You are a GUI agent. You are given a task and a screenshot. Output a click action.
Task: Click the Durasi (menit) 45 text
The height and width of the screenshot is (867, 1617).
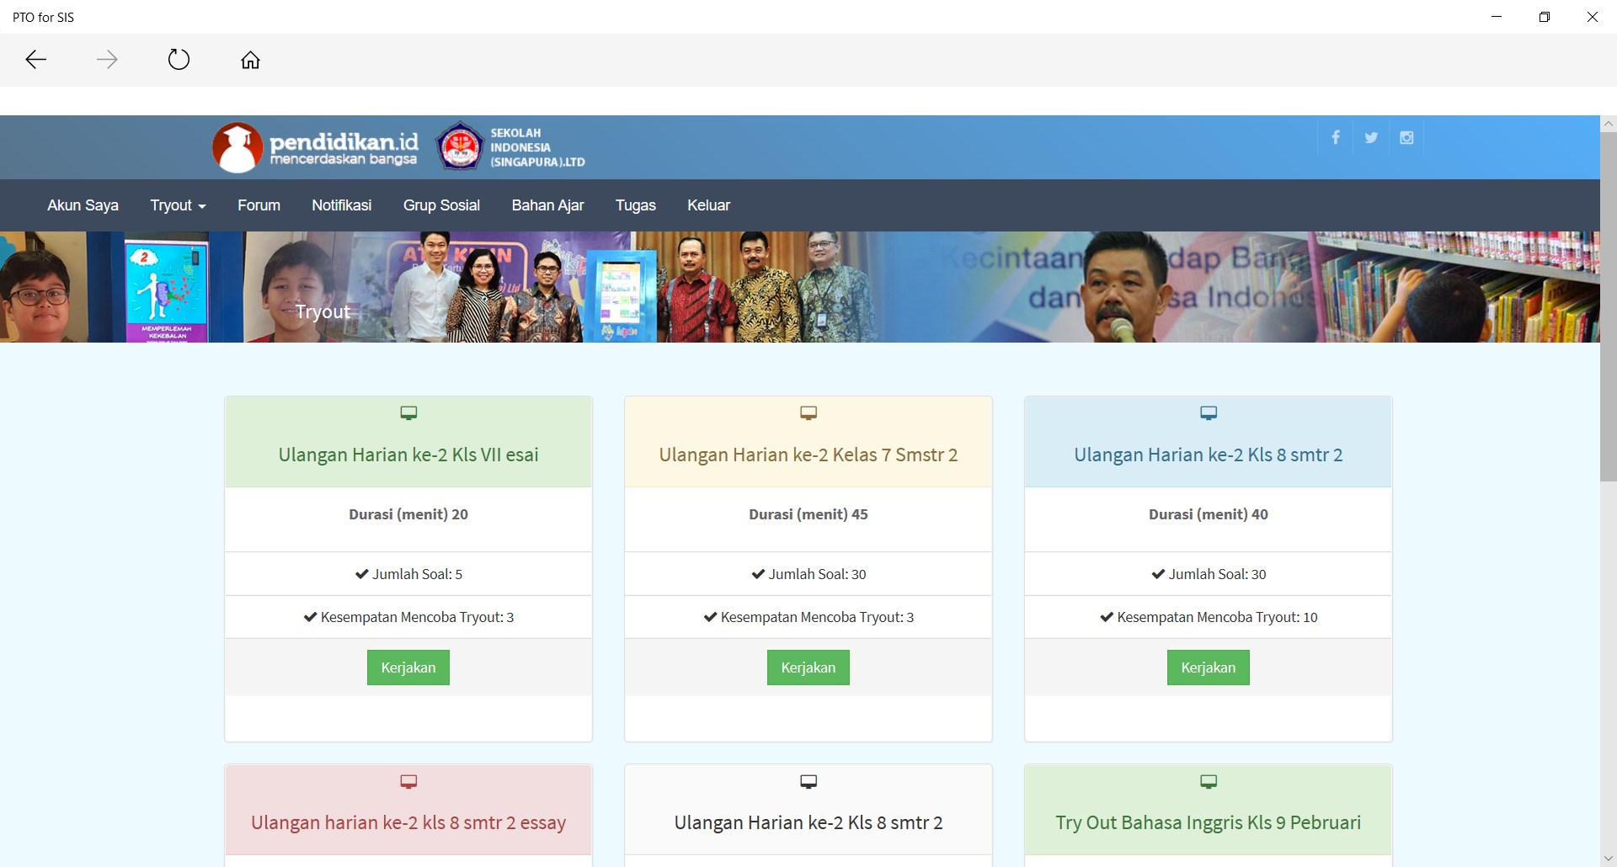[x=808, y=514]
